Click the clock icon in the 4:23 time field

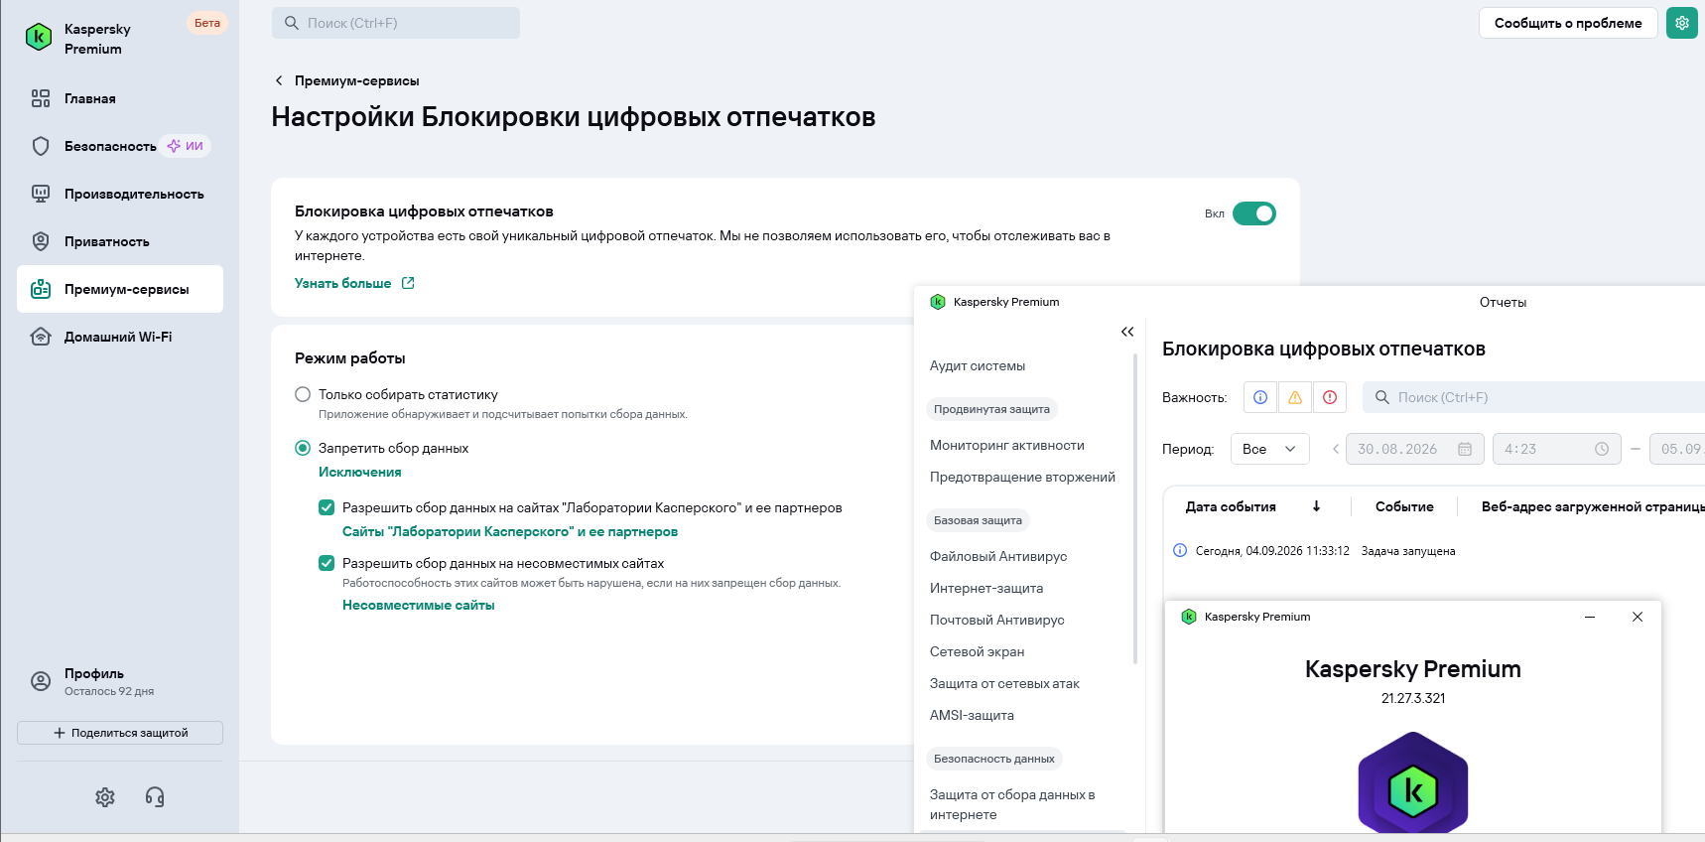tap(1602, 449)
